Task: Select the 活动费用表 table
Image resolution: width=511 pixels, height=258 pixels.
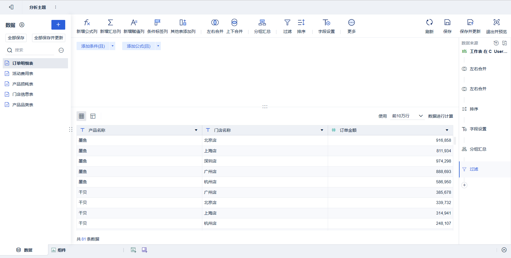Action: (x=35, y=74)
